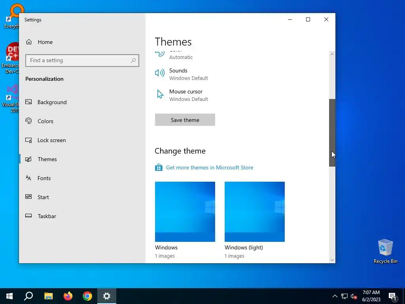Screen dimensions: 405x304
Task: Click the network icon in system tray
Action: click(x=344, y=296)
